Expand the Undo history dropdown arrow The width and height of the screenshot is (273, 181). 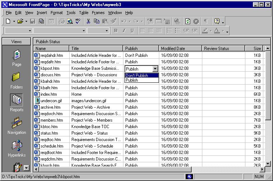[130, 22]
